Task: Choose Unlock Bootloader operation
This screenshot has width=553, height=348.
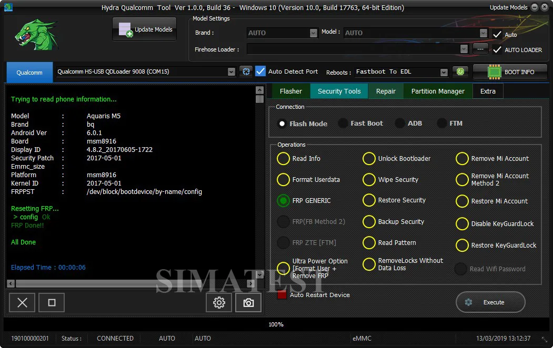Action: pyautogui.click(x=369, y=159)
